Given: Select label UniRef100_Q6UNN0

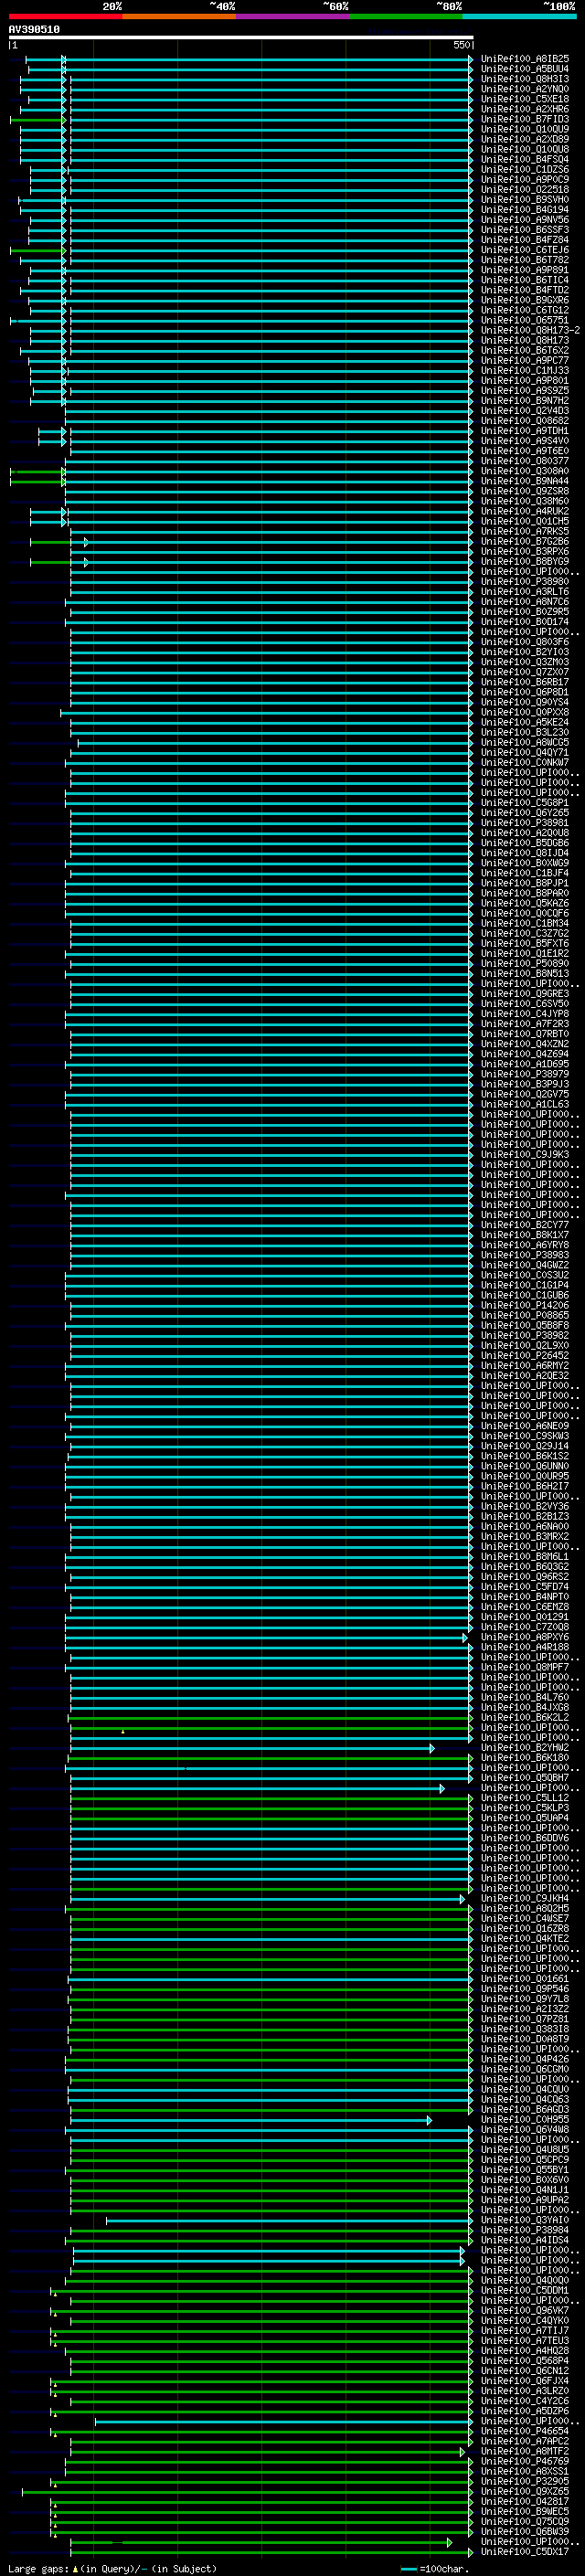Looking at the screenshot, I should point(525,1466).
